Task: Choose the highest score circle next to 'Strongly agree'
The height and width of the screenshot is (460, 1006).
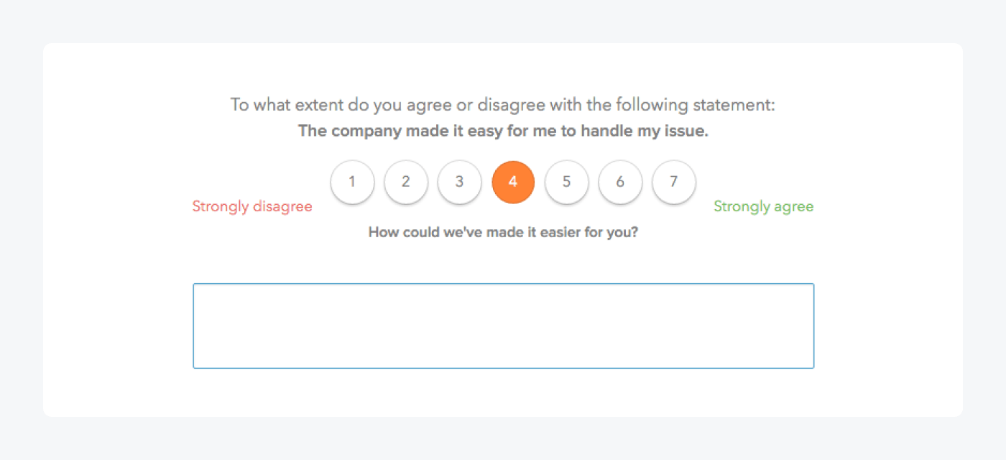Action: [673, 182]
